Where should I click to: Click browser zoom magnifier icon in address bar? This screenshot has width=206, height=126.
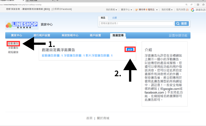pyautogui.click(x=186, y=5)
